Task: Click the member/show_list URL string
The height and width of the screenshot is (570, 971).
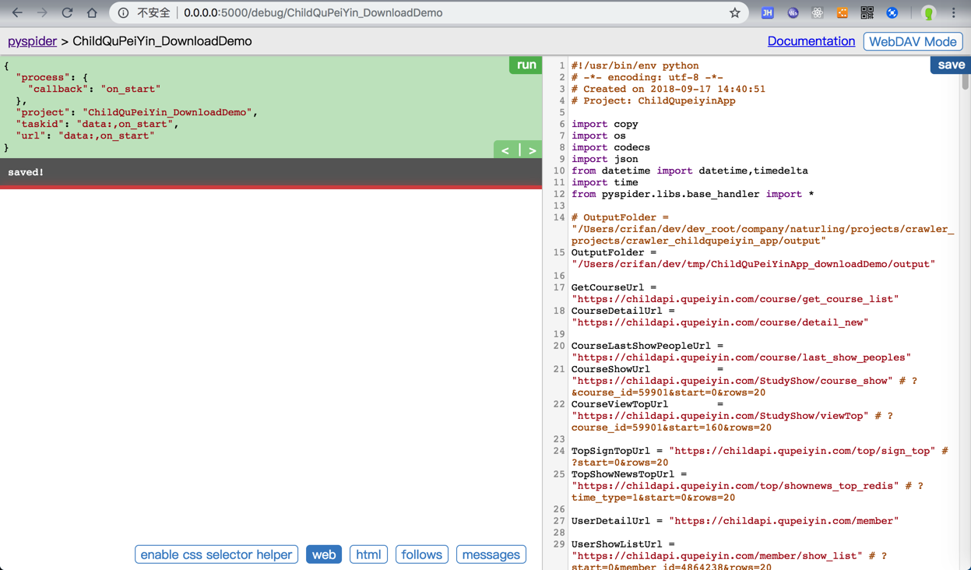Action: click(x=716, y=556)
